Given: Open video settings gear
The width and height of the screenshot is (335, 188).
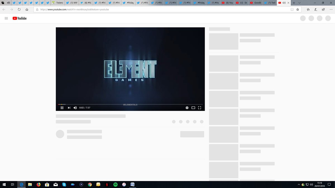Looking at the screenshot, I should click(x=187, y=108).
